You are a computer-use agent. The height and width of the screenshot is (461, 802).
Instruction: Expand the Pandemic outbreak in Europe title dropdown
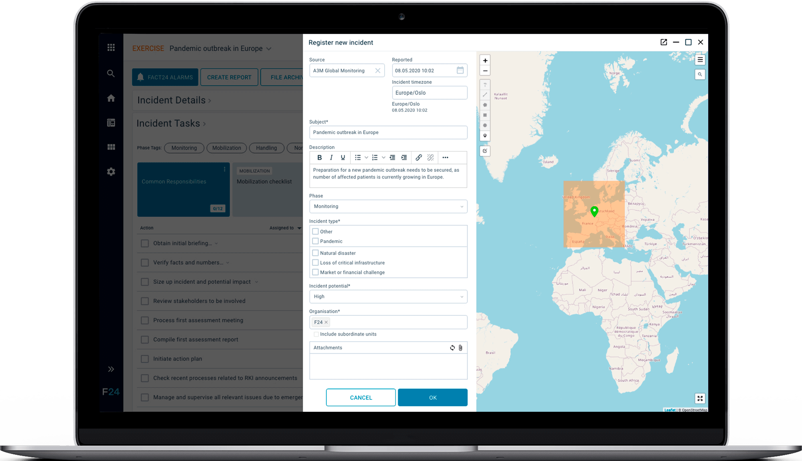269,49
